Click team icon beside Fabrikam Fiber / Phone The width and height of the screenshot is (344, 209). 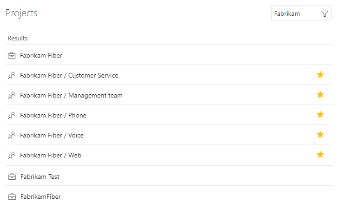point(12,115)
